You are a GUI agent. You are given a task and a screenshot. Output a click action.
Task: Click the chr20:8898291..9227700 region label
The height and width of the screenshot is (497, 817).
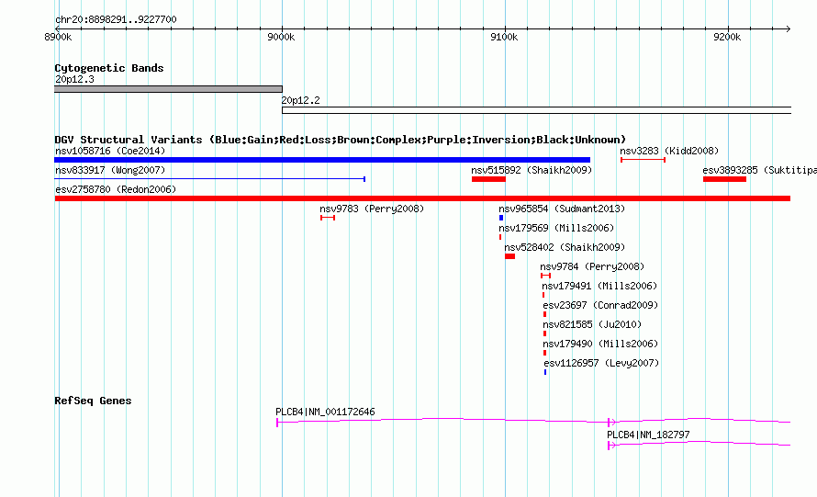point(116,19)
